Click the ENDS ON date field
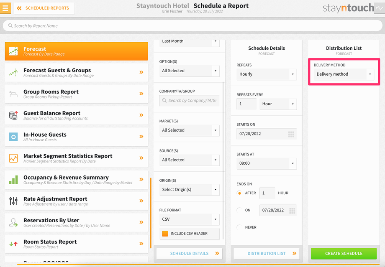The height and width of the screenshot is (267, 385). pyautogui.click(x=278, y=210)
